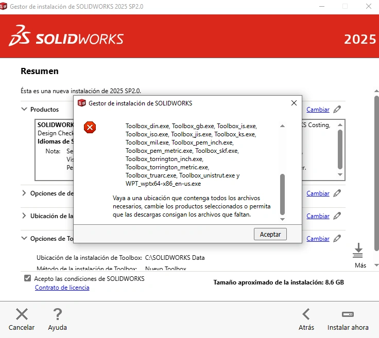The height and width of the screenshot is (338, 379).
Task: Click text 'C:\SOLIDWORKS Data'
Action: [175, 258]
